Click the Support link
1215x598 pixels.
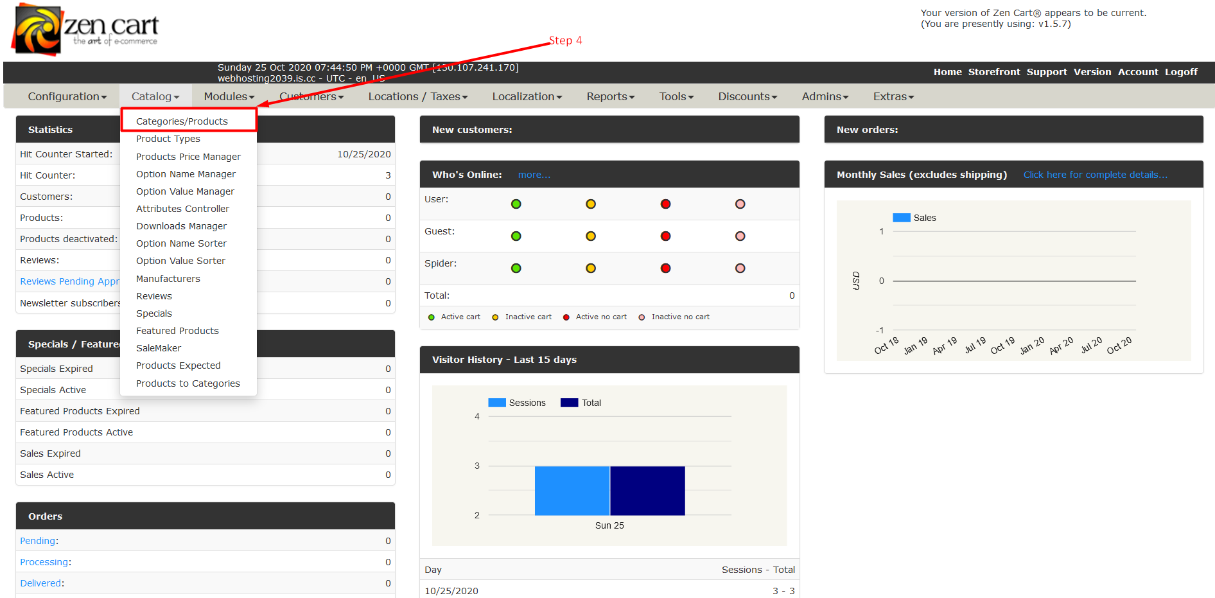coord(1047,72)
